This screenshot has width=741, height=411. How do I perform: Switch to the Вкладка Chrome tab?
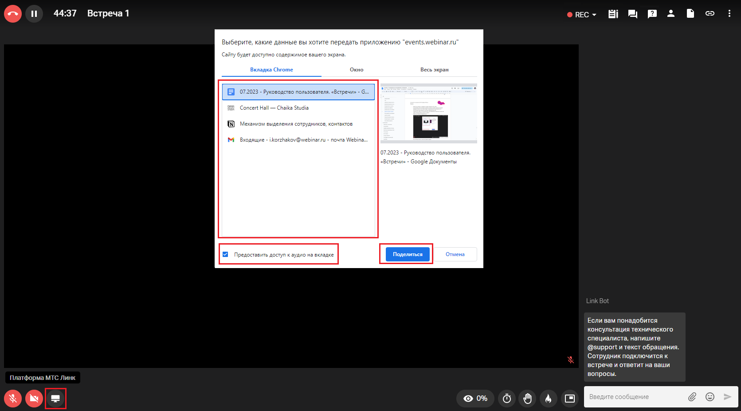coord(271,70)
